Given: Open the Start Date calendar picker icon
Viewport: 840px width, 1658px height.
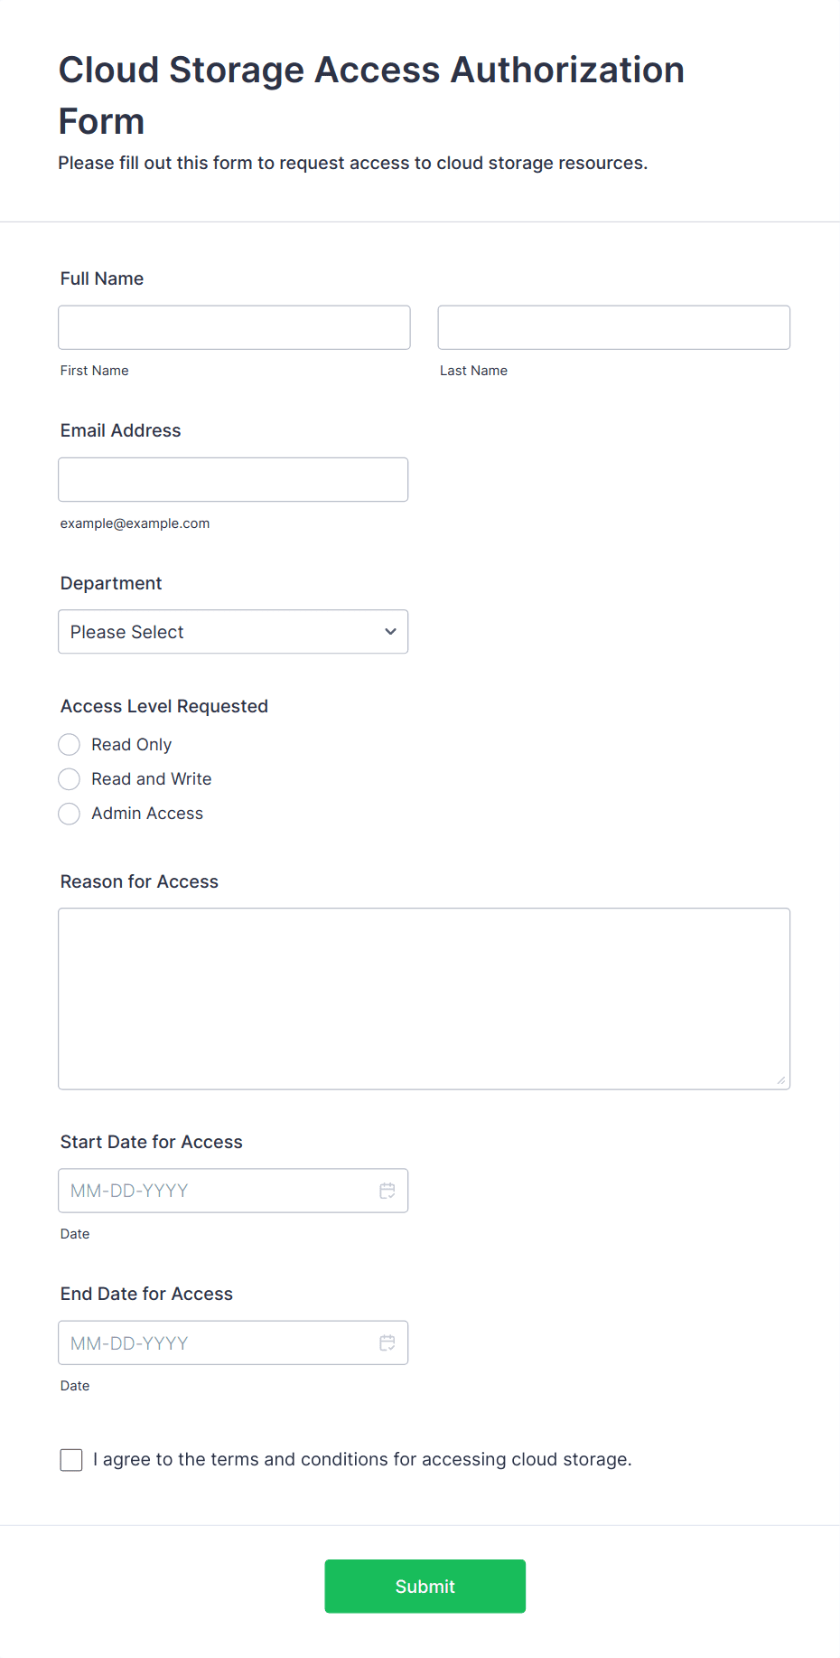Looking at the screenshot, I should coord(387,1191).
